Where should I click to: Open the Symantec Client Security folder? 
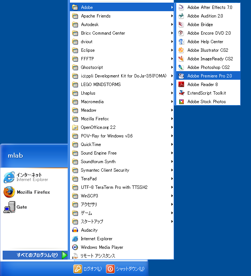tap(122, 170)
